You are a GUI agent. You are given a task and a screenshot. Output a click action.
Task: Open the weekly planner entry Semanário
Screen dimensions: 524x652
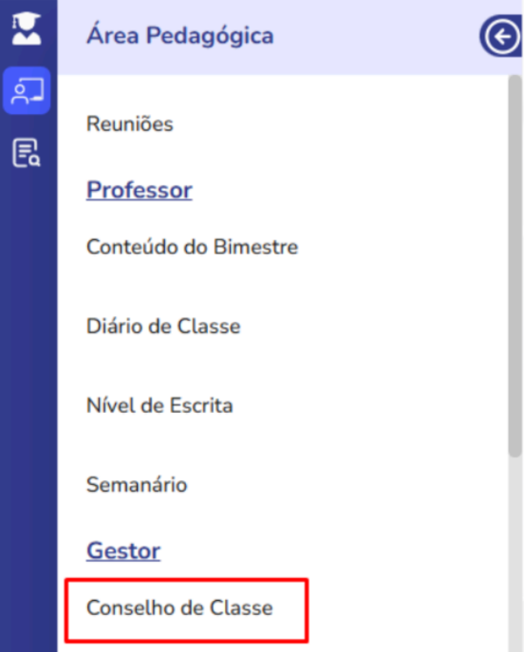[x=137, y=484]
